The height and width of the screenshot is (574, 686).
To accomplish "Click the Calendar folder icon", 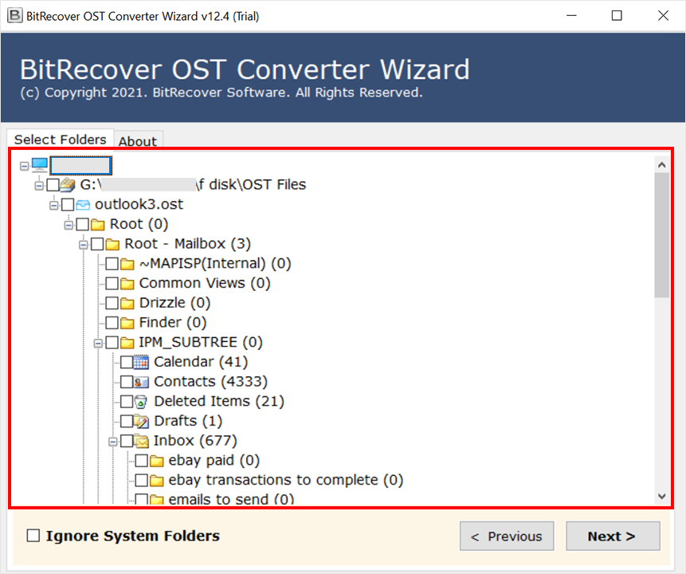I will coord(141,362).
